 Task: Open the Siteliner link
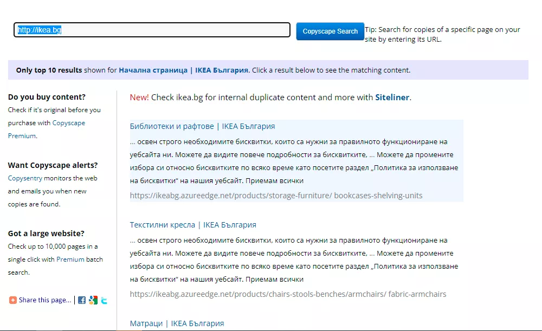point(392,98)
